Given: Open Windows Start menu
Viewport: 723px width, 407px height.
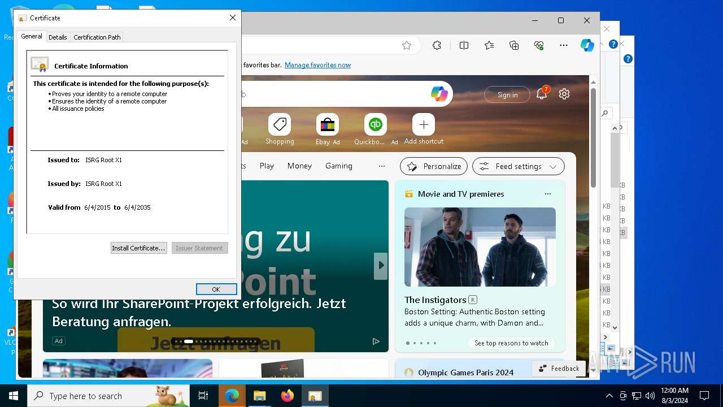Looking at the screenshot, I should 14,396.
